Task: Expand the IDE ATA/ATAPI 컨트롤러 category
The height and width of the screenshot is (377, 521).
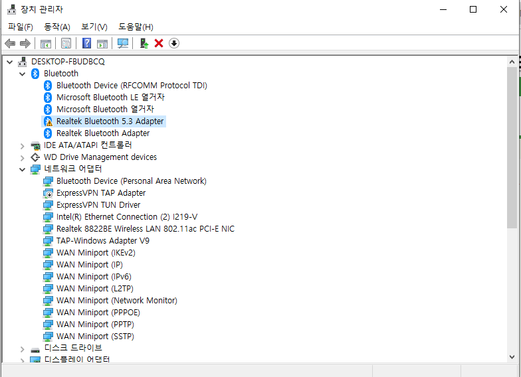Action: (23, 146)
